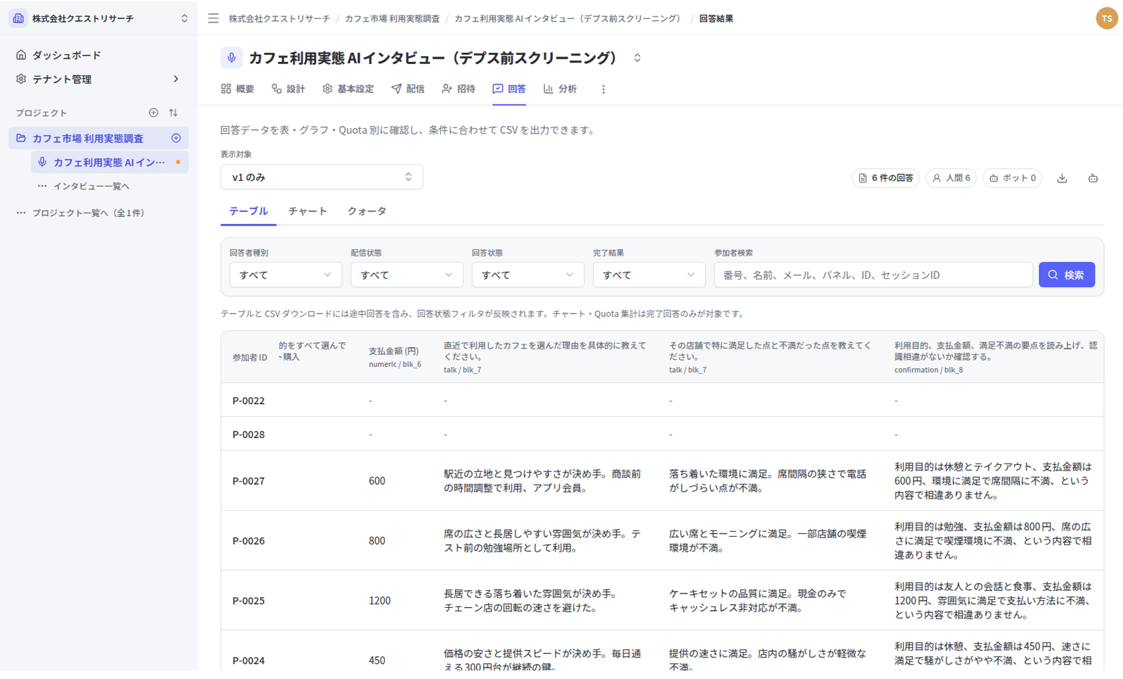Open the 設計 tab
Screen dimensions: 1123x679
coord(289,89)
